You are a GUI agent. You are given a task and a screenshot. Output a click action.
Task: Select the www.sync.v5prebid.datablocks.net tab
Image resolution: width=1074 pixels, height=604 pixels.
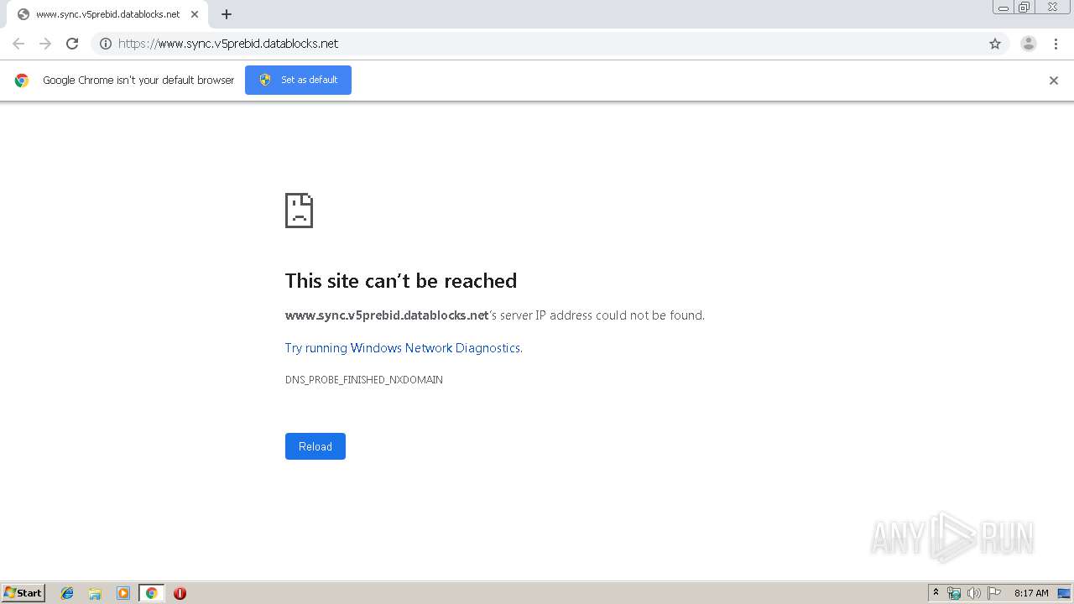[x=107, y=14]
